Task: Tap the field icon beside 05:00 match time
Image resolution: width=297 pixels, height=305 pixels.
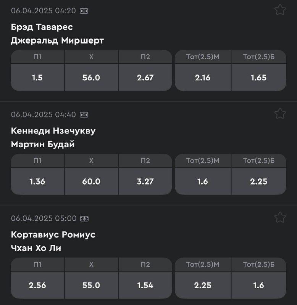Action: tap(84, 219)
